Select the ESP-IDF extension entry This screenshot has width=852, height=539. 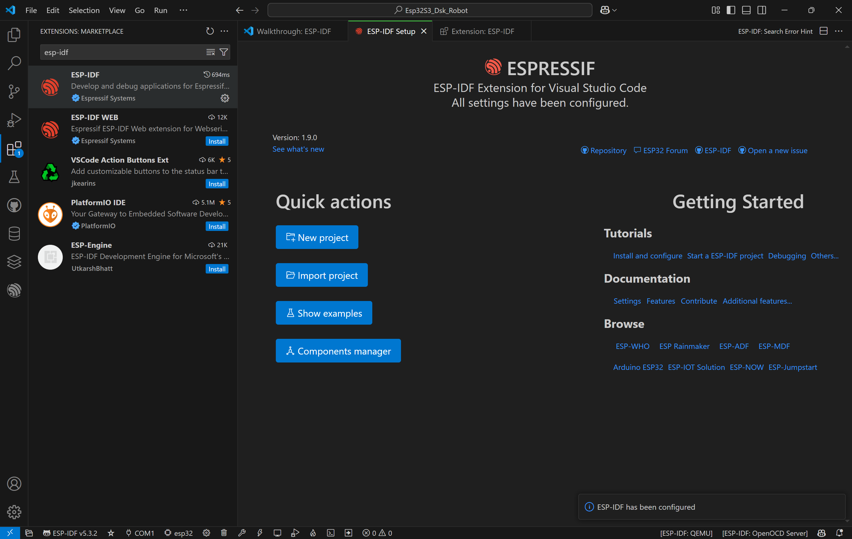click(133, 87)
